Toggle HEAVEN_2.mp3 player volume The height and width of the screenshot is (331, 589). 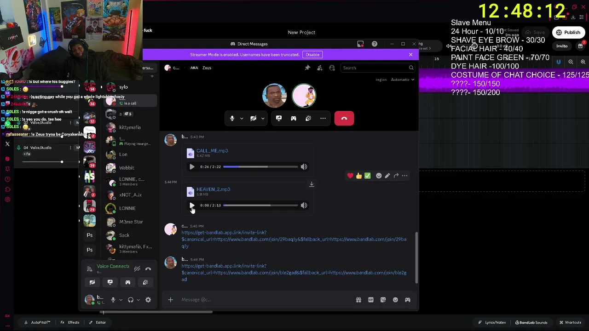304,205
